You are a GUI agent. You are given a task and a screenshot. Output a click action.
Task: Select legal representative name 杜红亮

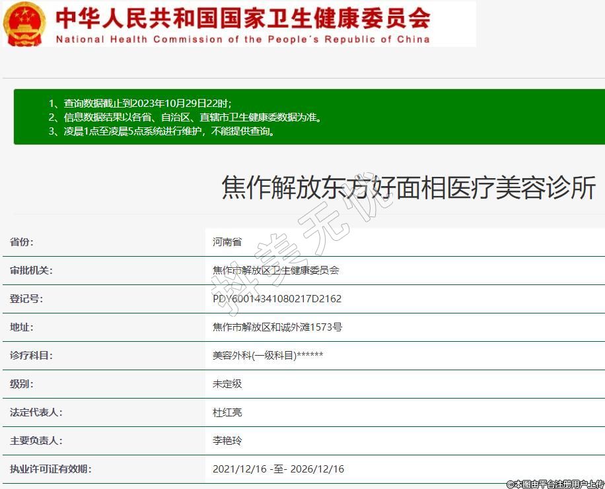(227, 412)
